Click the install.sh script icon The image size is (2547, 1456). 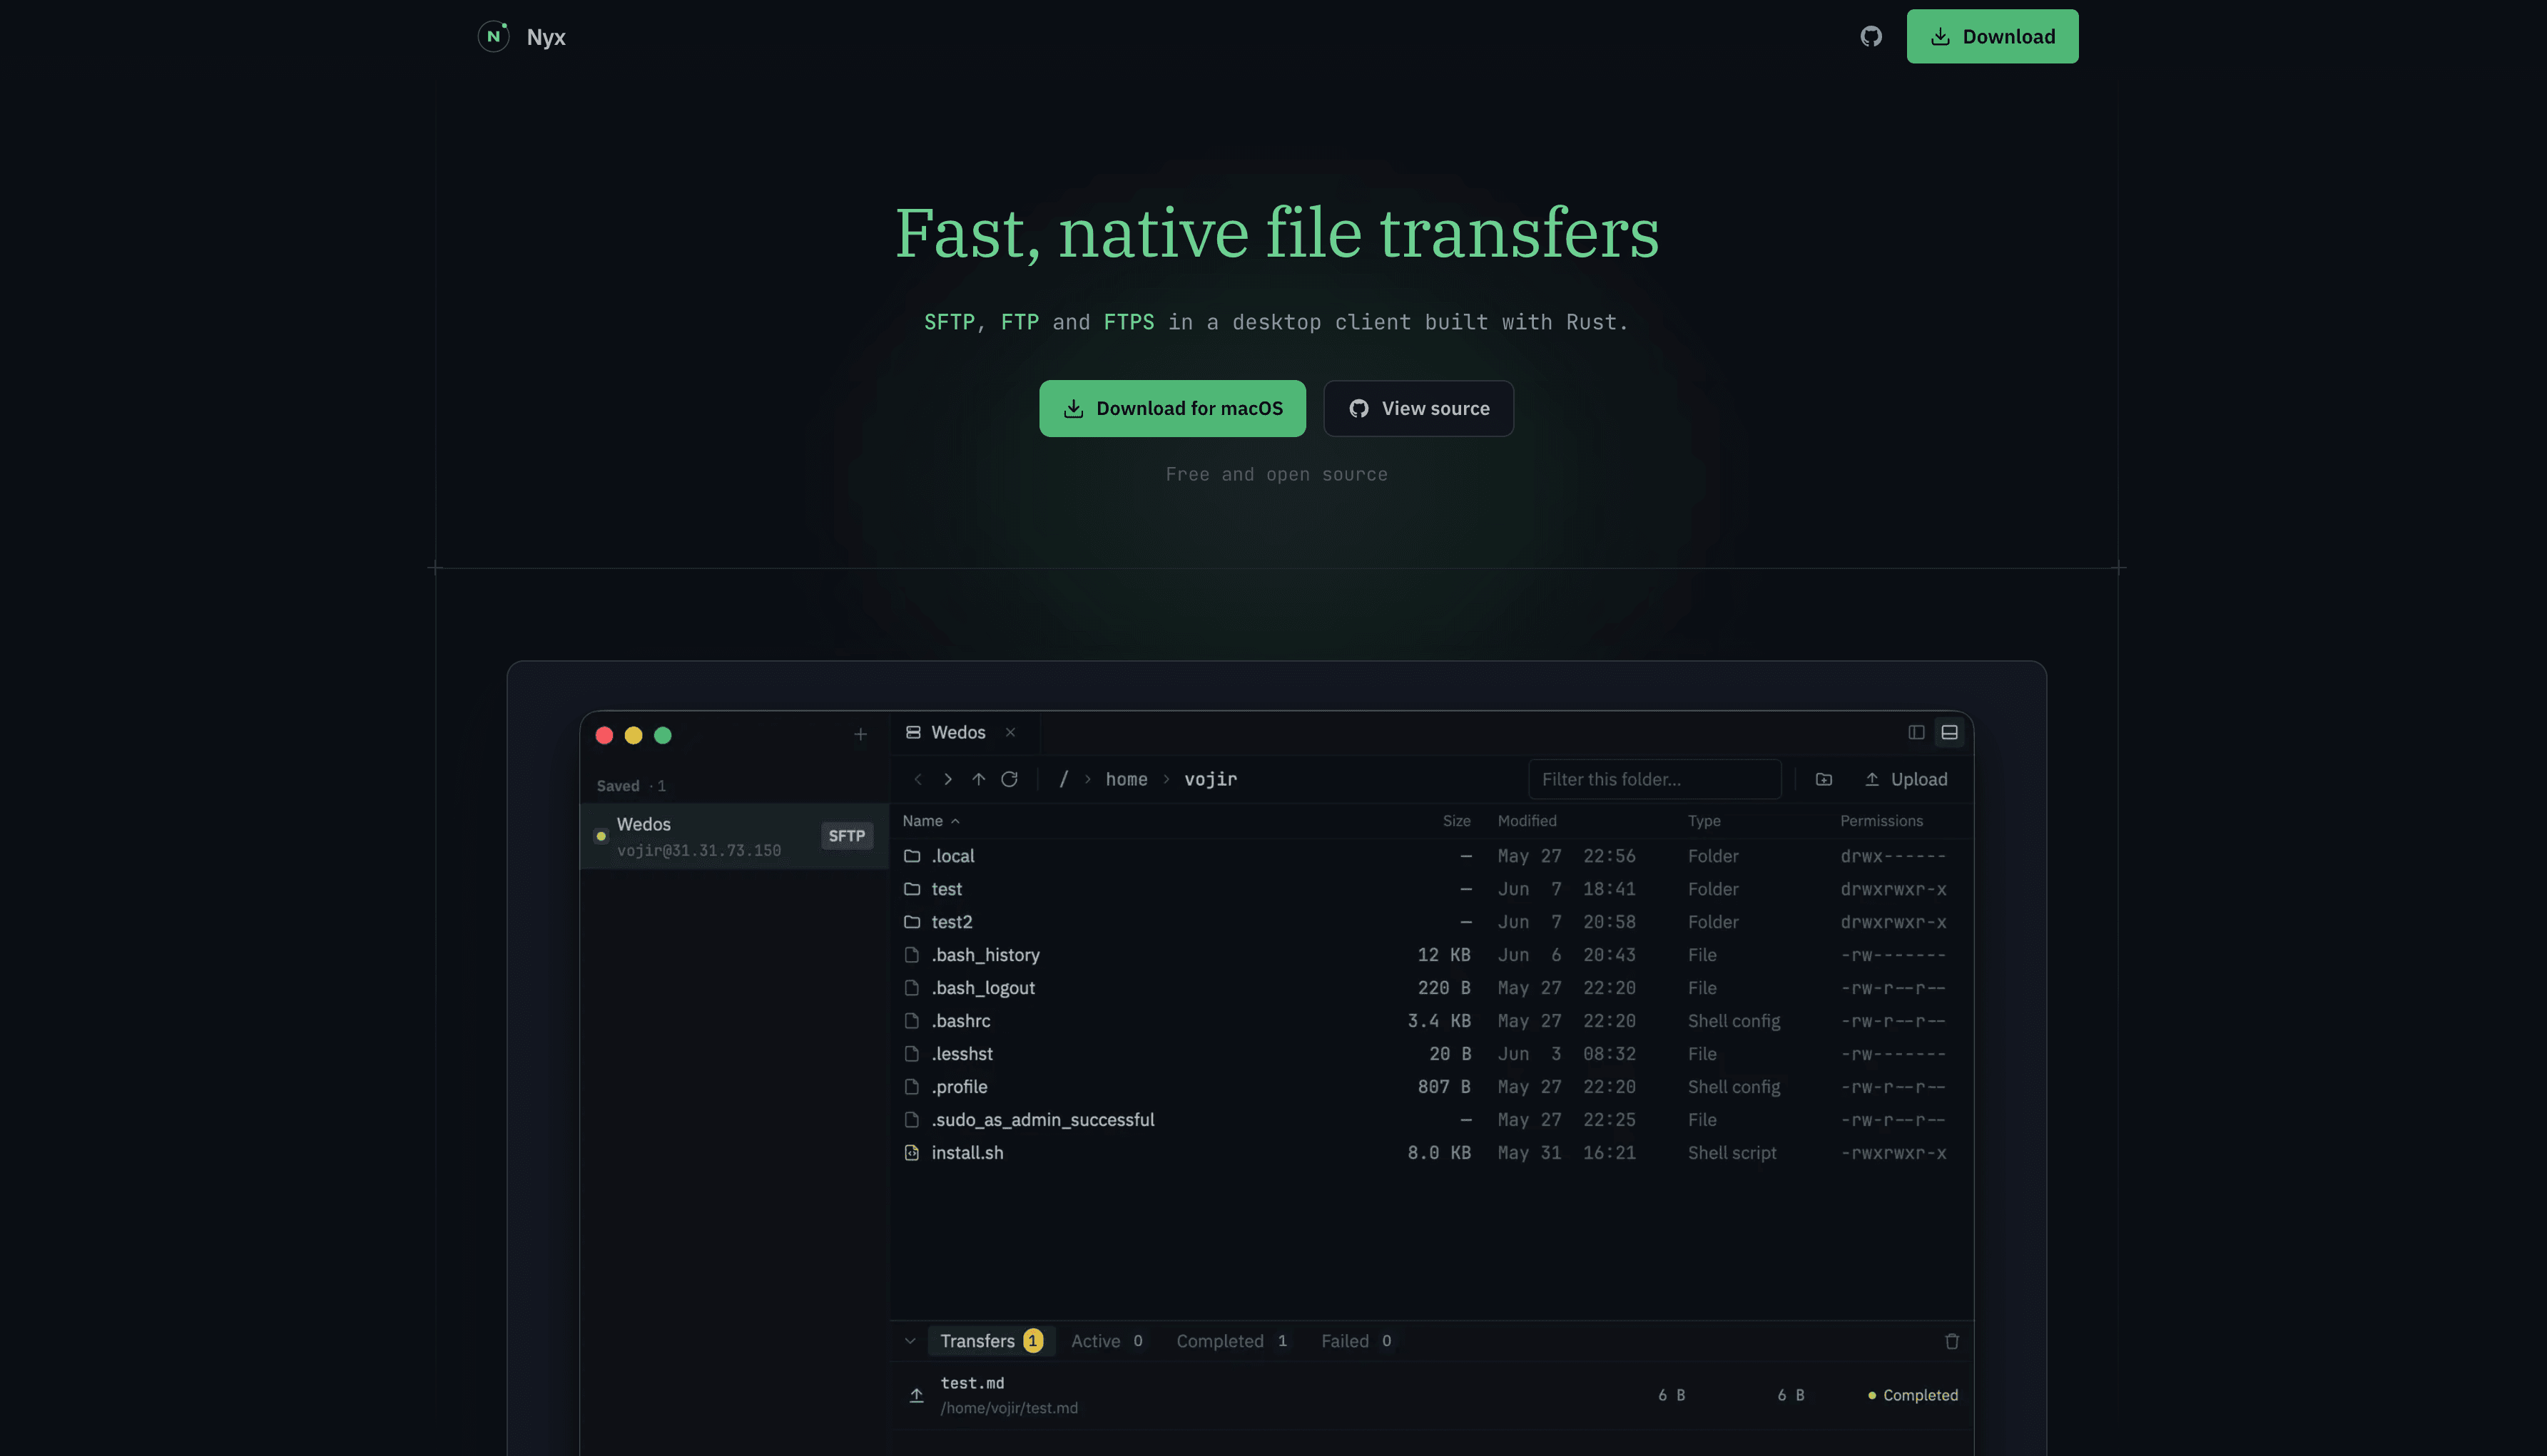[x=912, y=1153]
